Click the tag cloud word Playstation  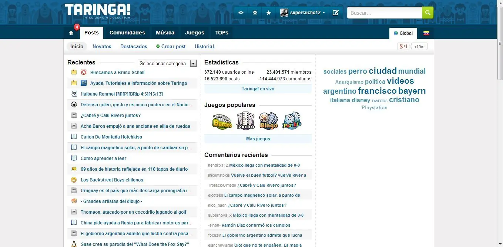pyautogui.click(x=375, y=107)
